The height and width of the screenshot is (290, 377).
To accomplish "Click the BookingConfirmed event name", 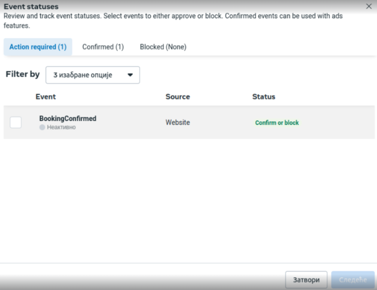I will pos(68,118).
